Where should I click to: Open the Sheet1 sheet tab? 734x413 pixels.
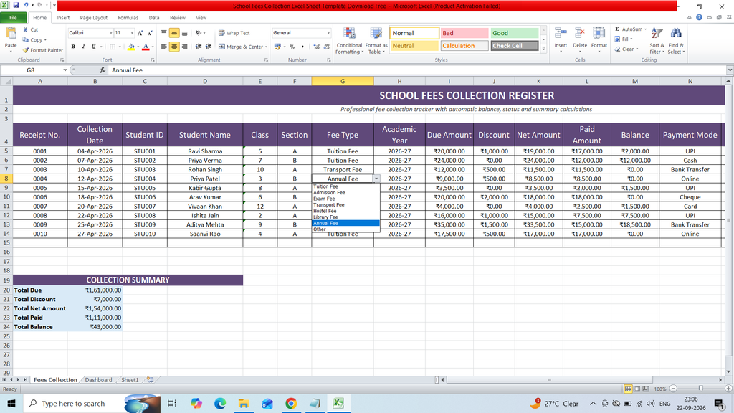pyautogui.click(x=130, y=380)
